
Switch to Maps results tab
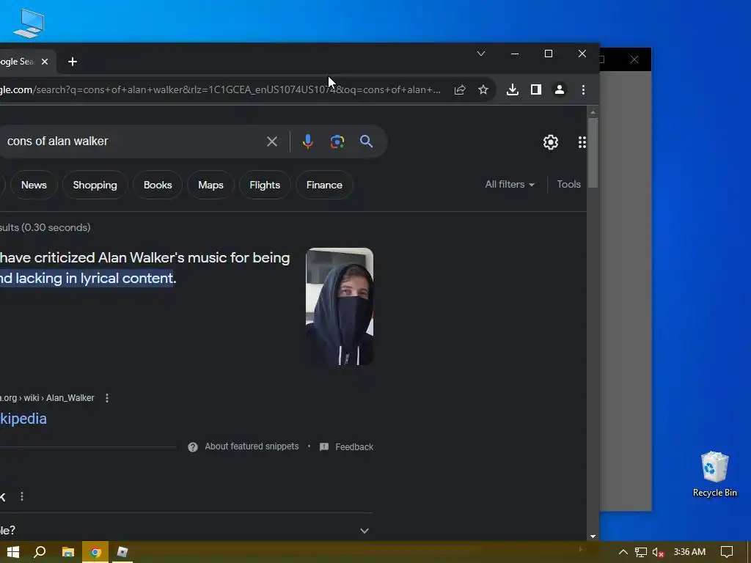[x=210, y=185]
